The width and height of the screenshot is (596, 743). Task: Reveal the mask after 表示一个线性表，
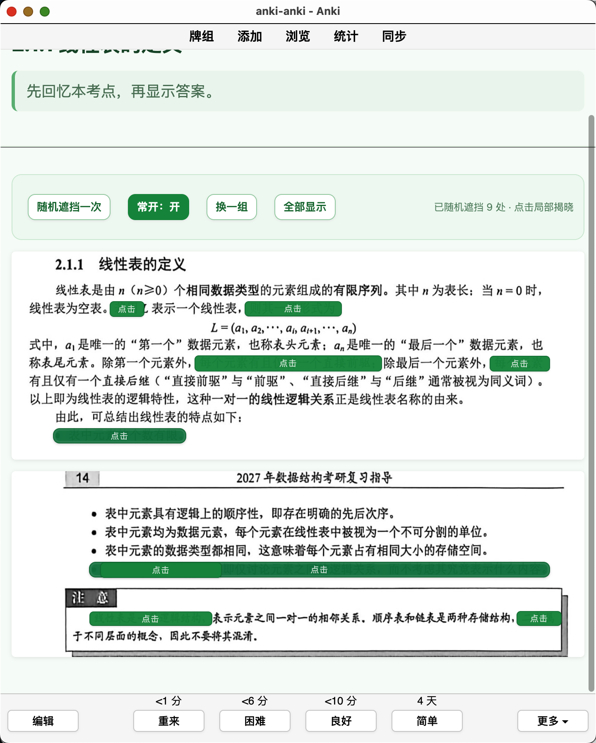pos(293,309)
